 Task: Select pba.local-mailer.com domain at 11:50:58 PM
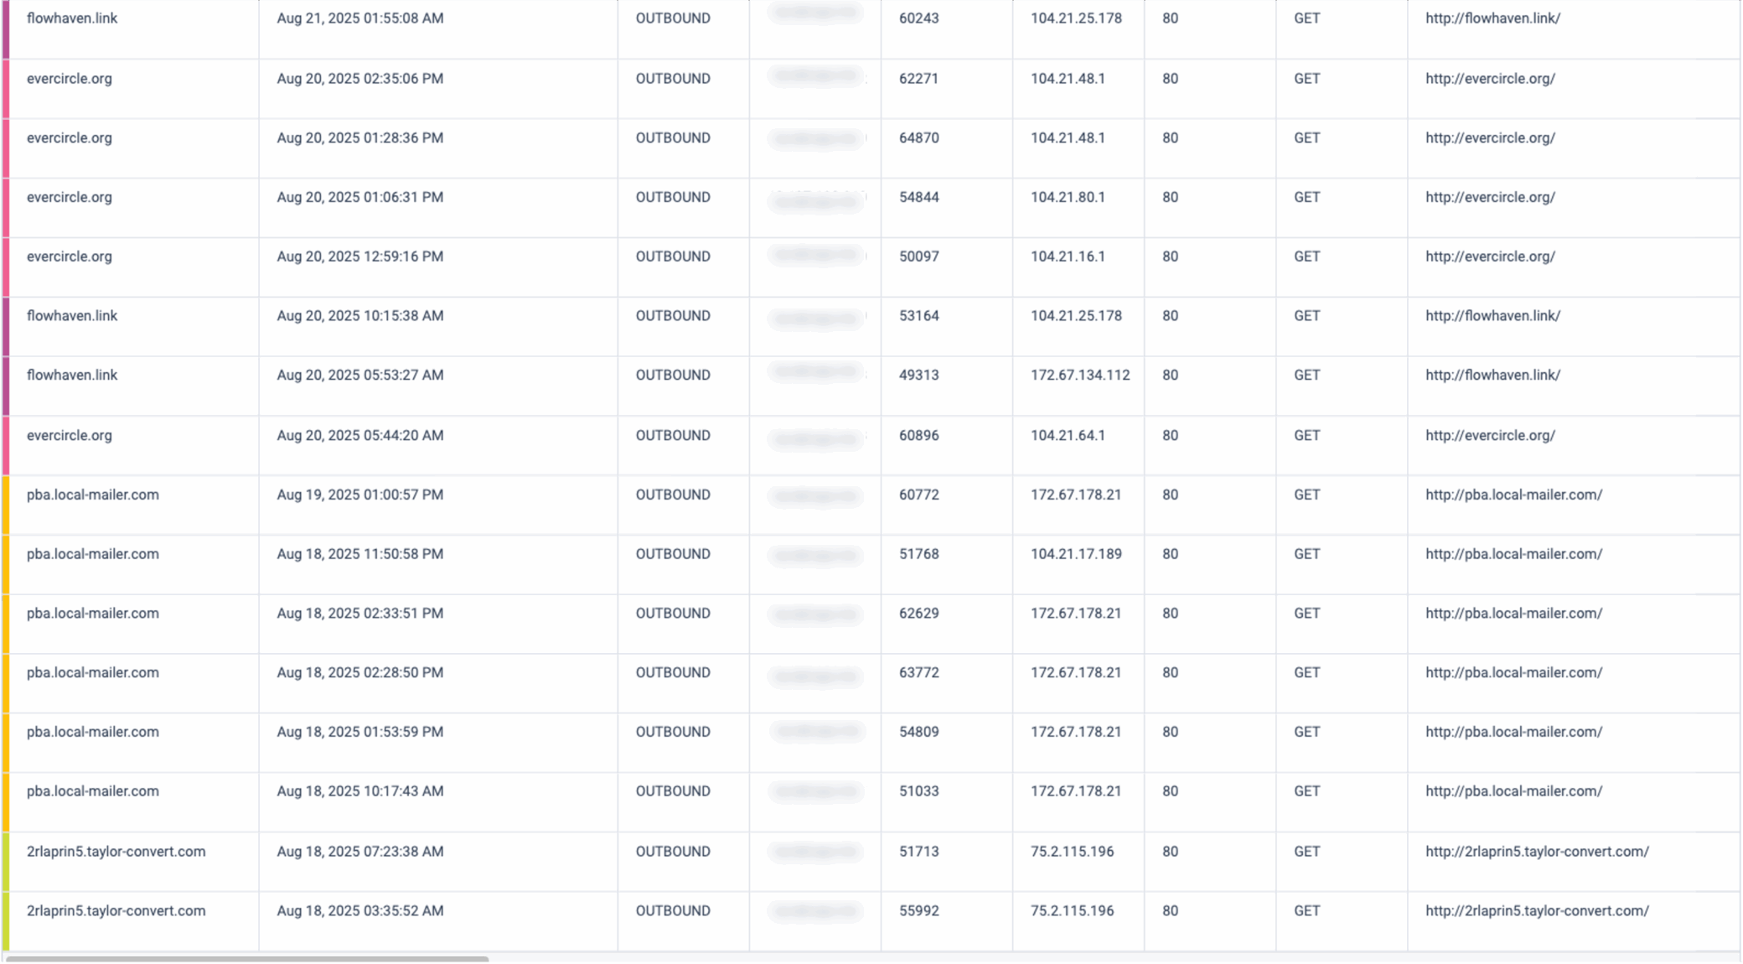click(93, 554)
